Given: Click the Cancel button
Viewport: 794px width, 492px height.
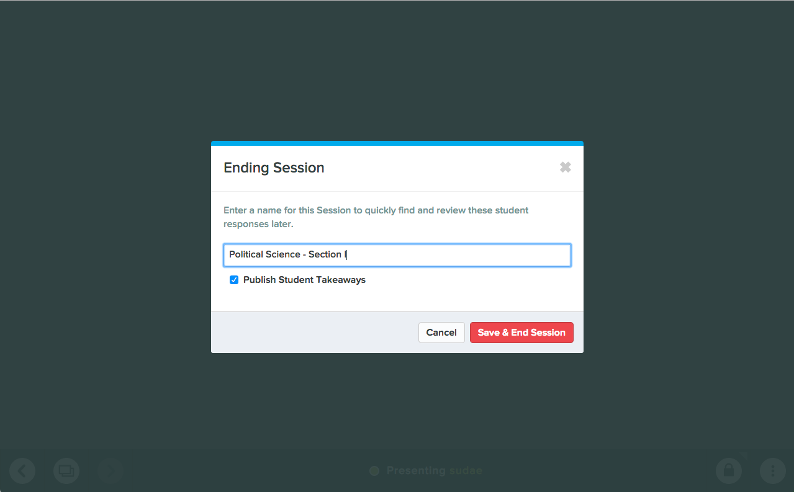Looking at the screenshot, I should click(441, 333).
